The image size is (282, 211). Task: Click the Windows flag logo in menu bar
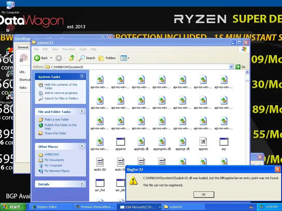pyautogui.click(x=244, y=49)
